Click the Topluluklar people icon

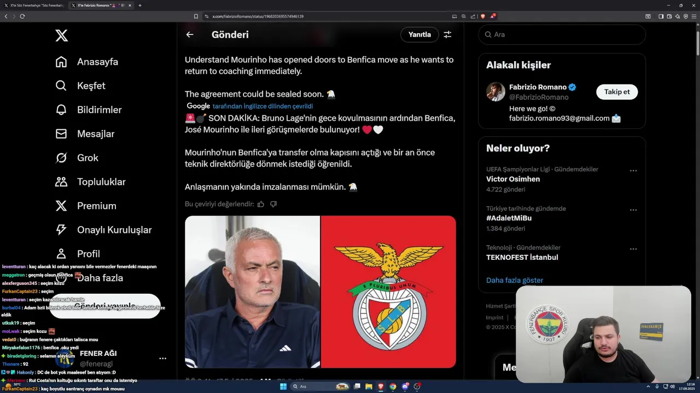61,182
